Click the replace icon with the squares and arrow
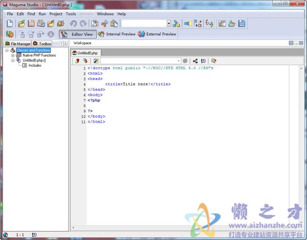Image resolution: width=307 pixels, height=240 pixels. (x=198, y=24)
